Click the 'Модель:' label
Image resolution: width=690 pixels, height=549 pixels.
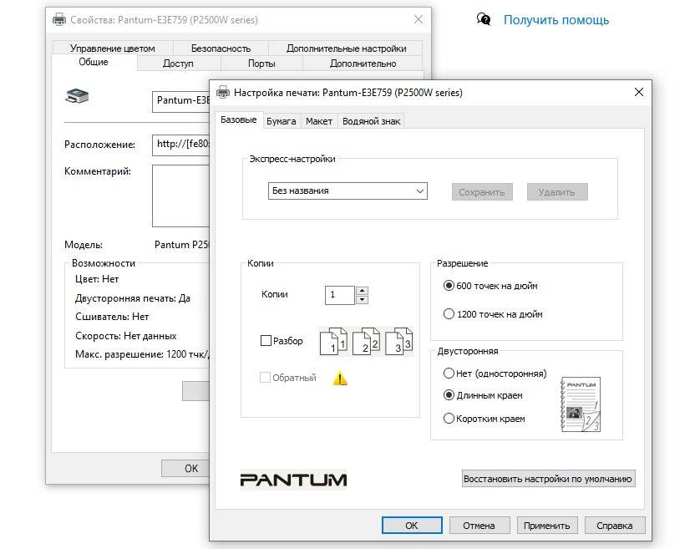[84, 245]
